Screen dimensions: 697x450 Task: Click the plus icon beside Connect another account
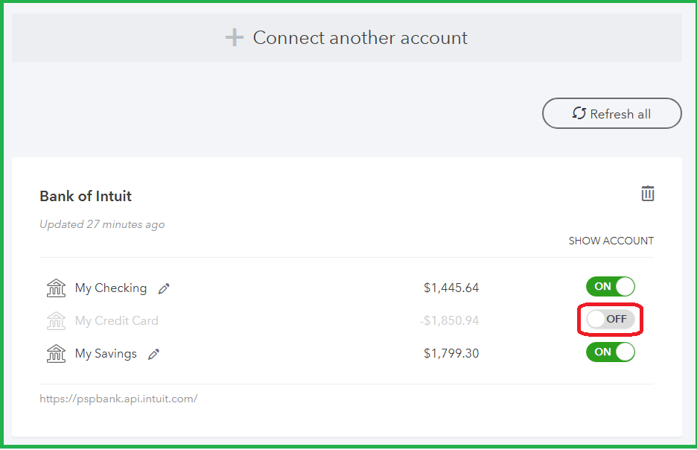pos(235,38)
